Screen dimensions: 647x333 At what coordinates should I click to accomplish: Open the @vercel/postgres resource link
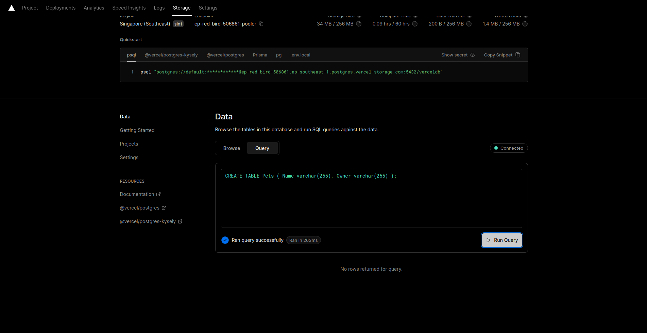click(x=139, y=208)
